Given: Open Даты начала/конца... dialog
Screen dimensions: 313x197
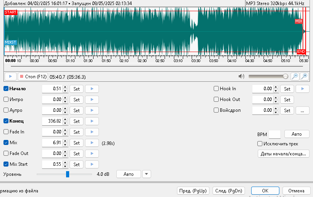Looking at the screenshot, I should point(284,154).
